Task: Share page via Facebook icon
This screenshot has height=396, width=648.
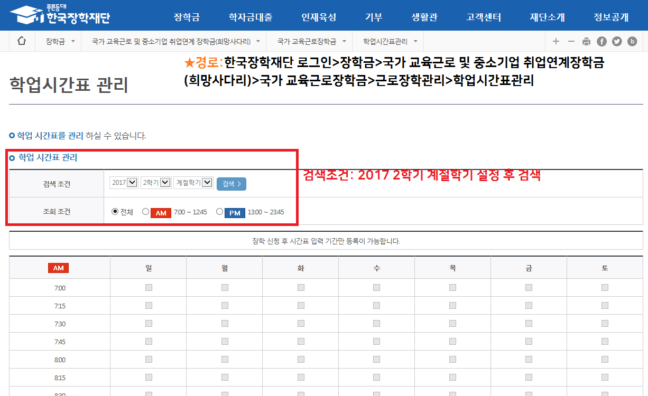Action: pos(601,42)
